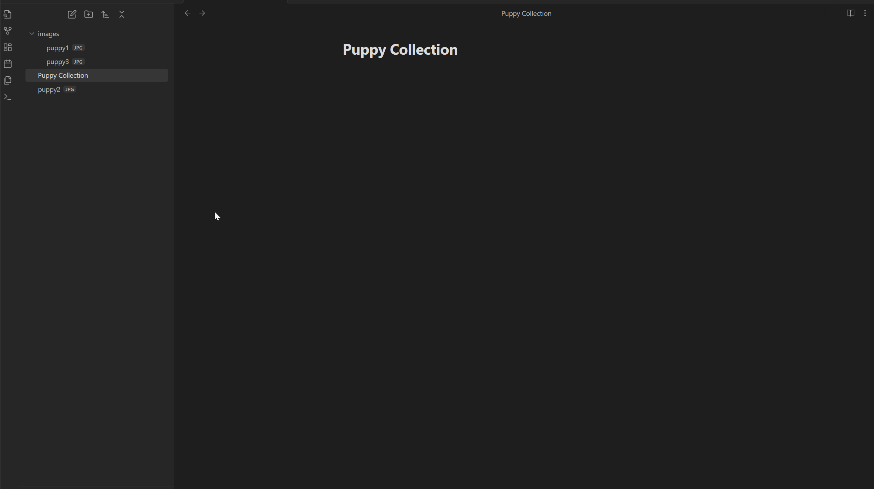Collapse the images folder chevron
The width and height of the screenshot is (874, 489).
[x=32, y=34]
